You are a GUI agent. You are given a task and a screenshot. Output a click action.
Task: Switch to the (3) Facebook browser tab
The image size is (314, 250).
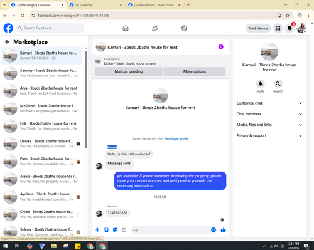(96, 5)
